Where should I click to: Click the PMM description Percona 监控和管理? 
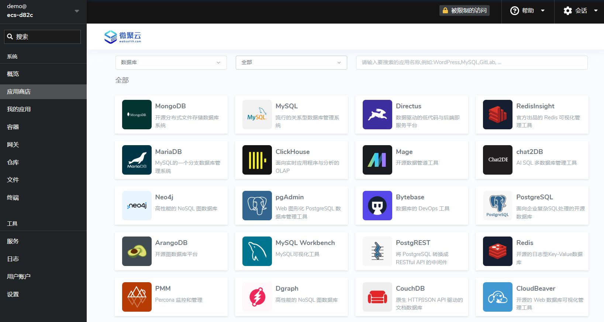click(179, 300)
